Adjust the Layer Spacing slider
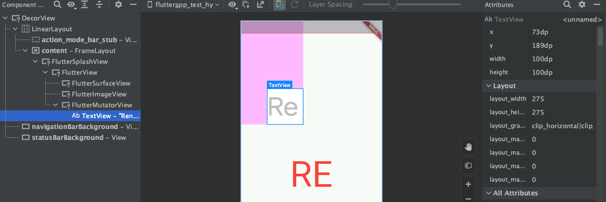Image resolution: width=606 pixels, height=202 pixels. pos(393,5)
